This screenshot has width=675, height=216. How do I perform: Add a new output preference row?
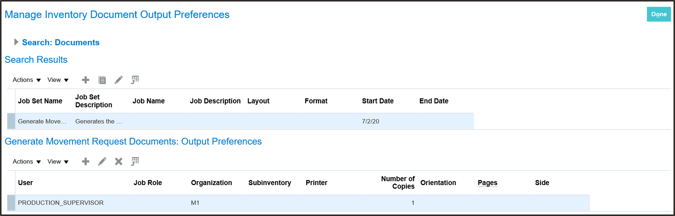click(x=86, y=162)
